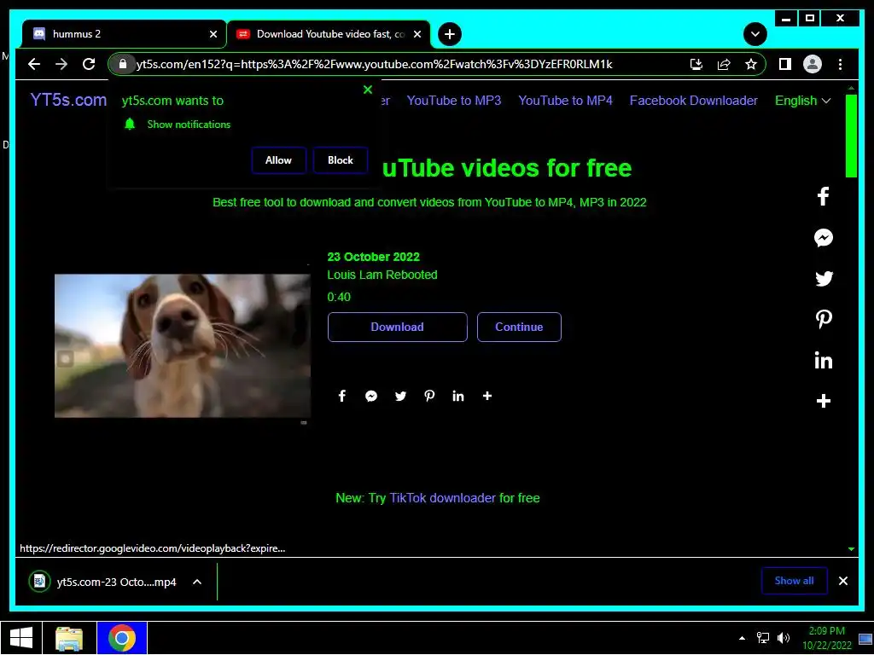Close the Download Youtube video tab
Viewport: 874px width, 655px height.
coord(417,34)
